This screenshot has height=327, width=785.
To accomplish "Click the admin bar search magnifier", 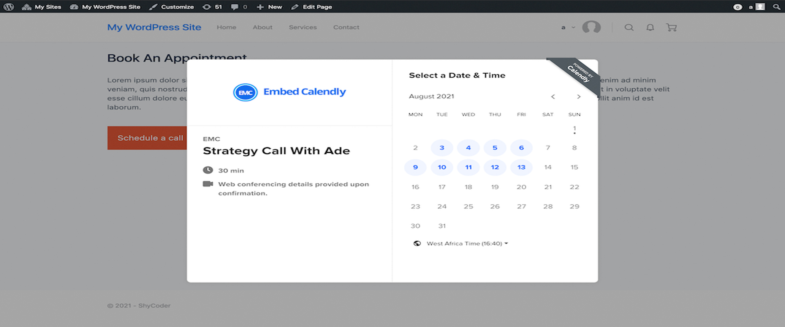I will point(776,7).
